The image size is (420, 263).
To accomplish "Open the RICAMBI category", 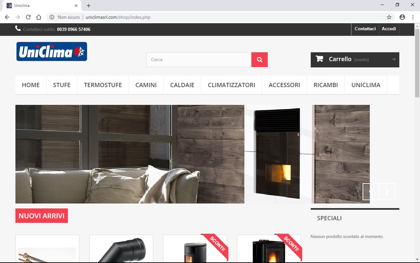I will click(x=326, y=85).
